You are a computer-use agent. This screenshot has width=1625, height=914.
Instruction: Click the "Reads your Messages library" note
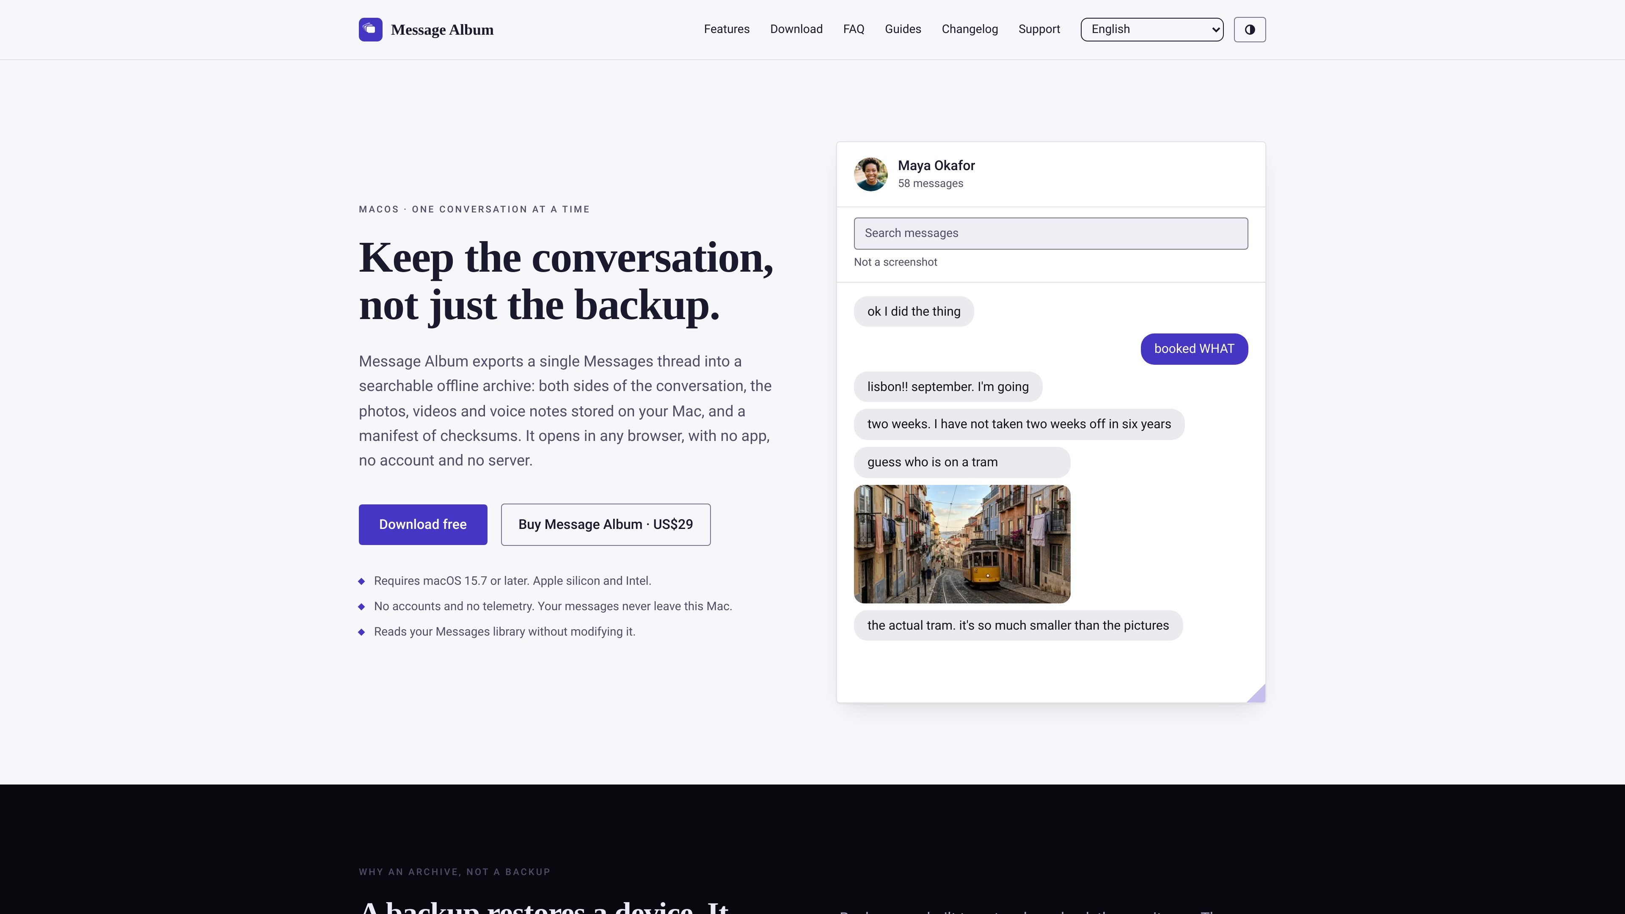pos(505,631)
